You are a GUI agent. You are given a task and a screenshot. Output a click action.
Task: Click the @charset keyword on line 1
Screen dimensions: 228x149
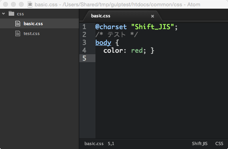pos(111,27)
